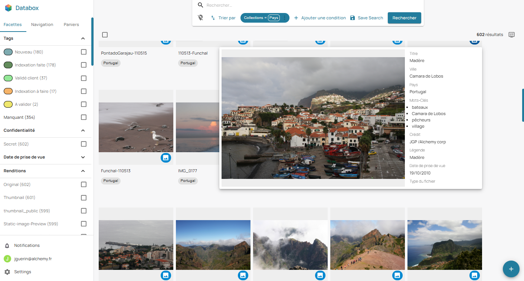The width and height of the screenshot is (524, 281).
Task: Check the Nouveau (180) tag filter
Action: pyautogui.click(x=83, y=52)
